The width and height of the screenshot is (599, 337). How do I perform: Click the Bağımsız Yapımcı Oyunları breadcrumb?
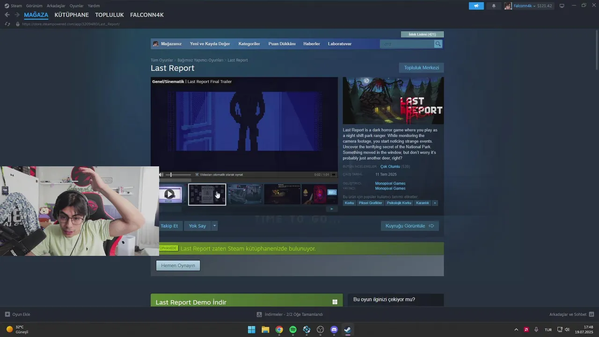(x=200, y=60)
